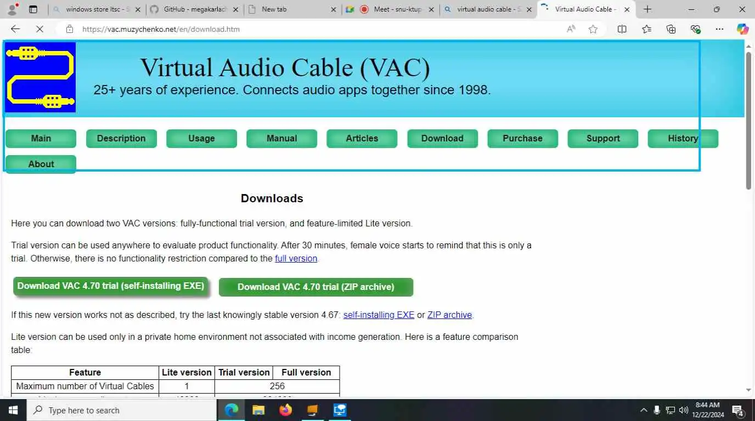This screenshot has height=421, width=755.
Task: Open split screen icon
Action: point(622,29)
